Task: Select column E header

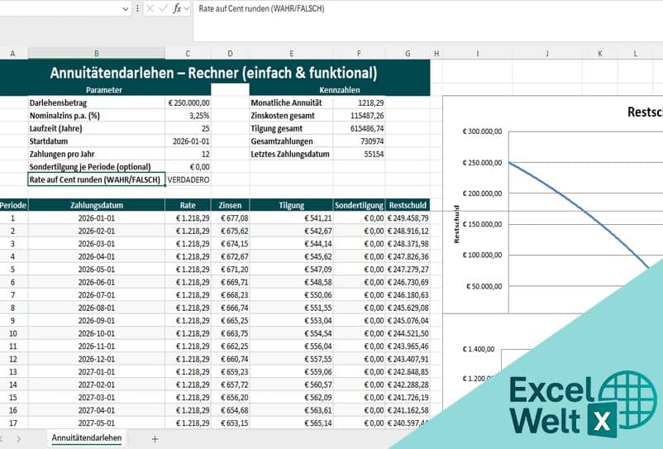Action: tap(291, 53)
